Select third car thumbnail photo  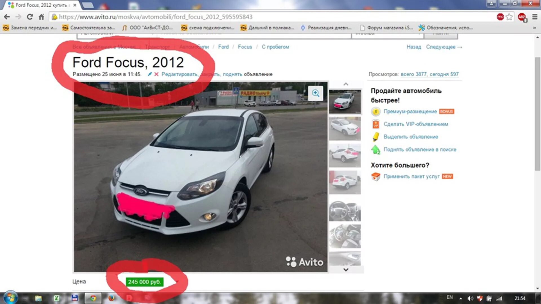click(x=345, y=156)
